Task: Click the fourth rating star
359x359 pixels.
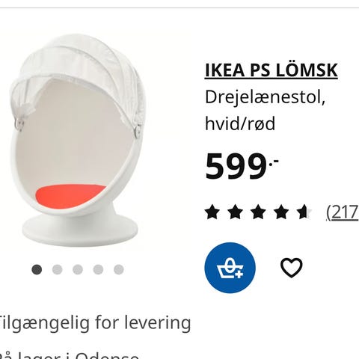Action: pos(281,212)
